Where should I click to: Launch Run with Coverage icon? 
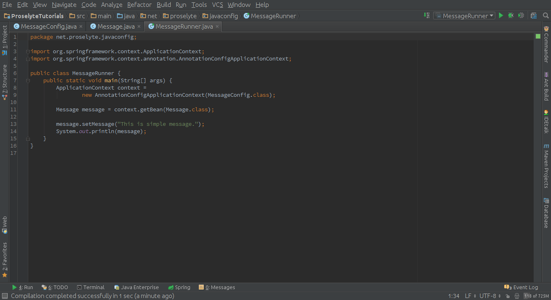[x=520, y=15]
